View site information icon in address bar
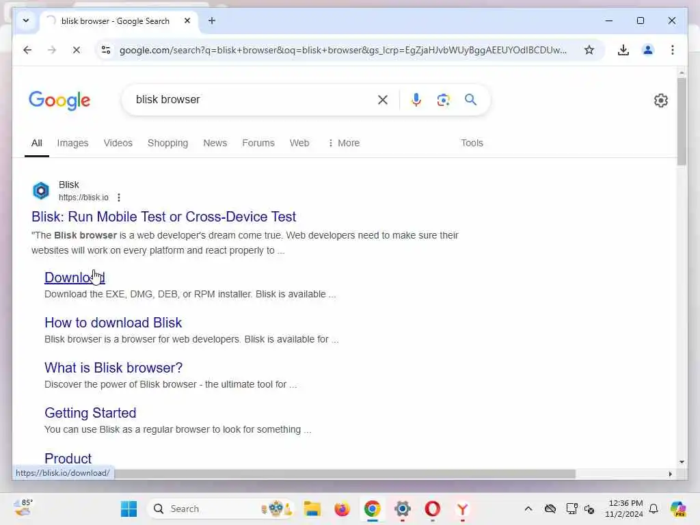The width and height of the screenshot is (700, 525). coord(106,50)
